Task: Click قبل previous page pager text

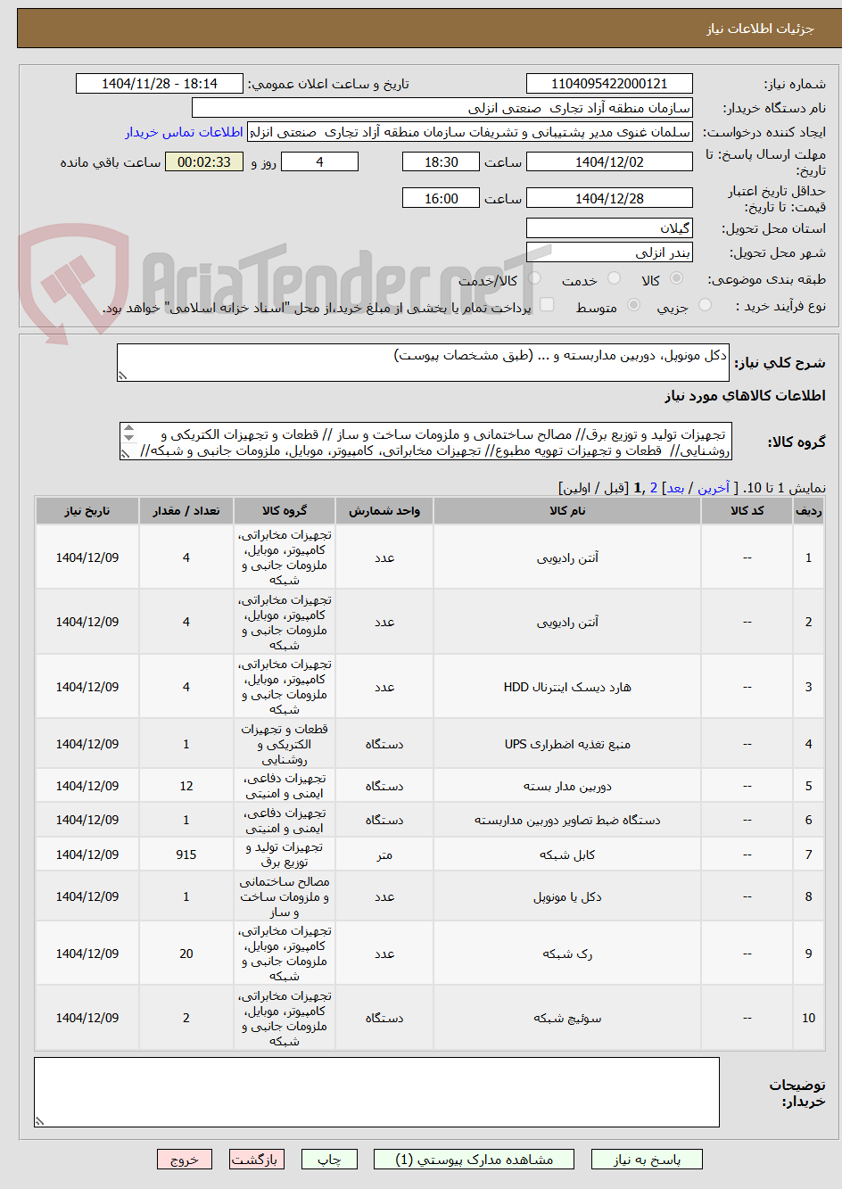Action: [x=615, y=488]
